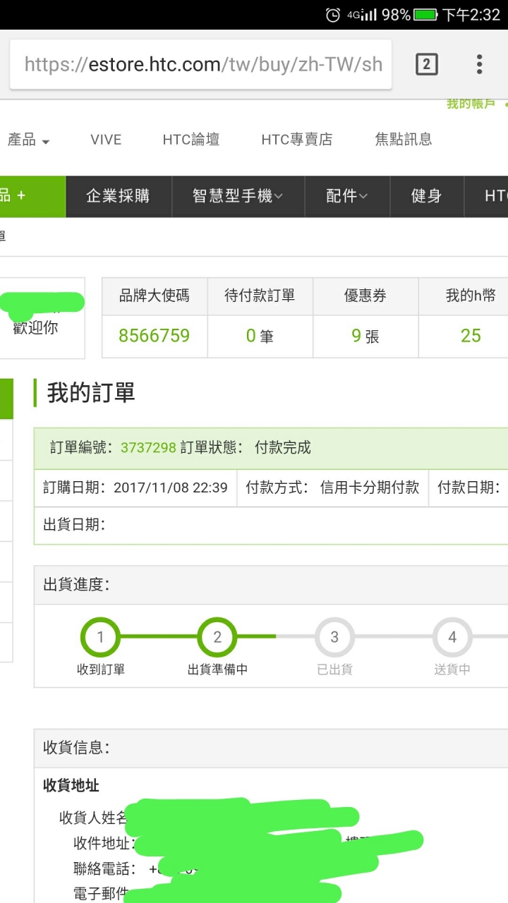View my h幣 balance 25

471,336
